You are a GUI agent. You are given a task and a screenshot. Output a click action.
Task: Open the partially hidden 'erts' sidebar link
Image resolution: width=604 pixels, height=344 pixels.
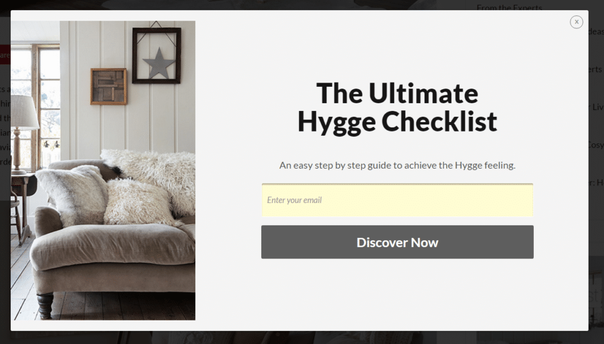[596, 69]
